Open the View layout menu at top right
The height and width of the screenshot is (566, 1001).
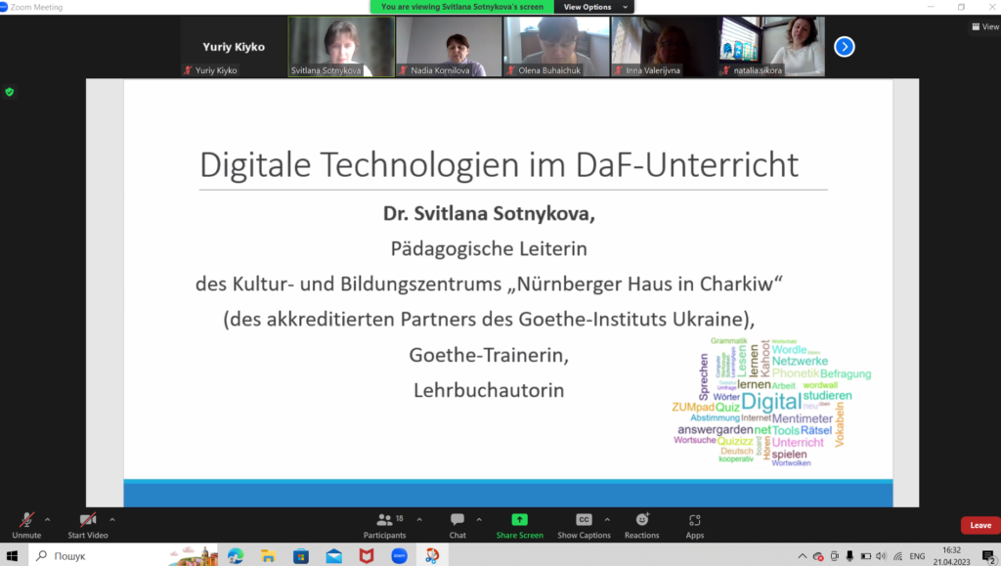(x=985, y=26)
